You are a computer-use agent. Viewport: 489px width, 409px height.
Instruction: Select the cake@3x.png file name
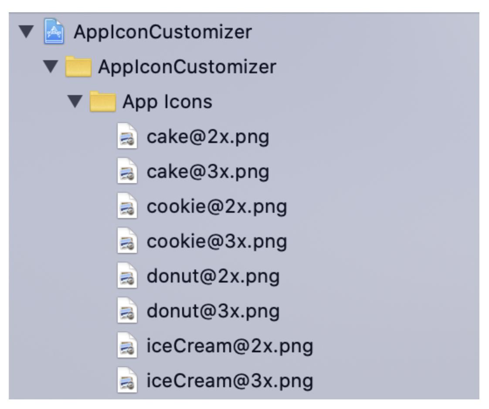pos(208,172)
